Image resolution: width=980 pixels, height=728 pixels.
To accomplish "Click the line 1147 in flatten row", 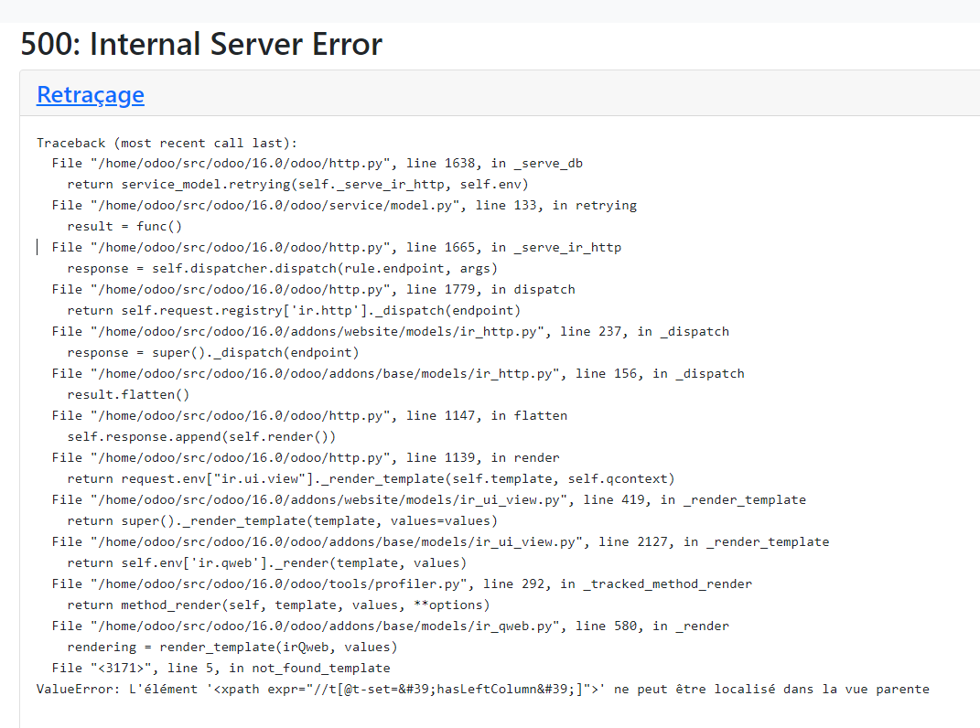I will (310, 415).
